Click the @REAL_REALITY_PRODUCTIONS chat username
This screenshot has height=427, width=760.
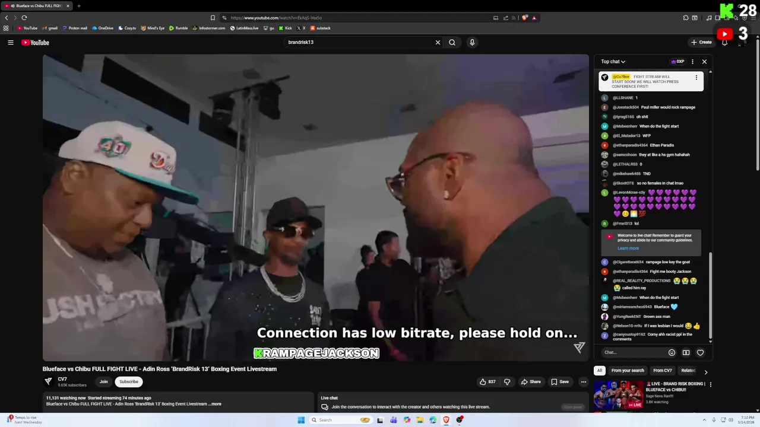pyautogui.click(x=641, y=281)
